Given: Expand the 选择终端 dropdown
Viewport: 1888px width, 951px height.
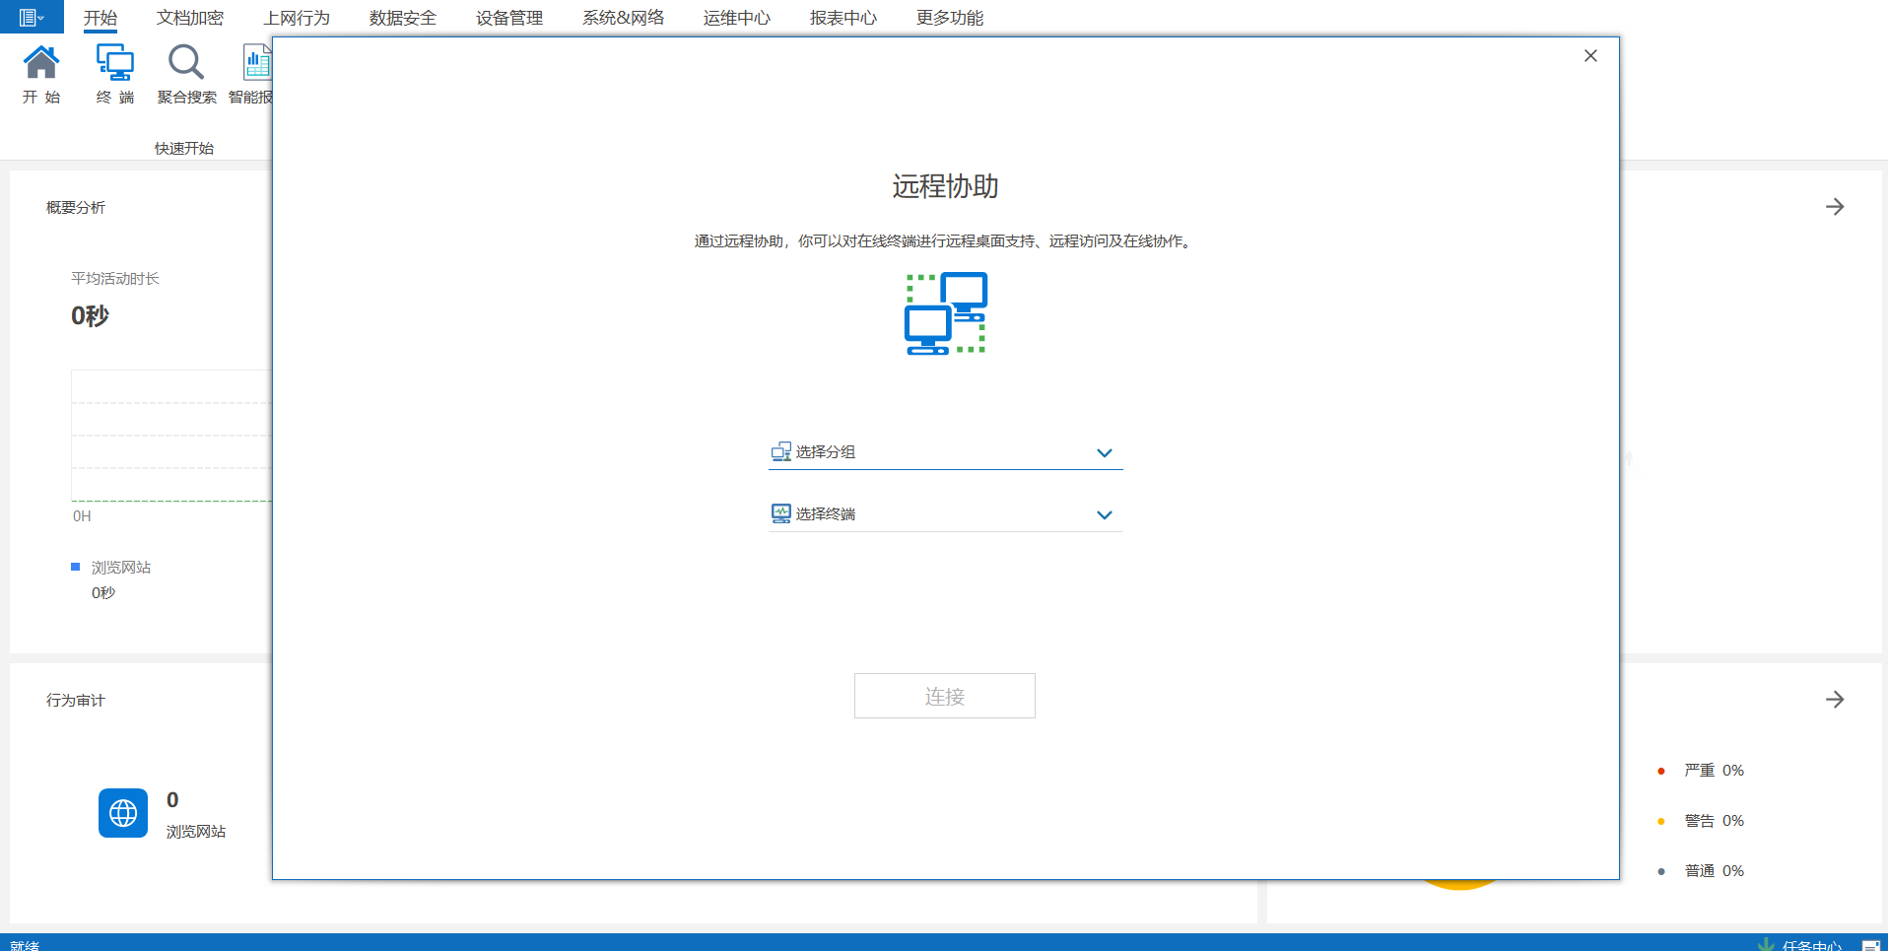Looking at the screenshot, I should pyautogui.click(x=1104, y=515).
